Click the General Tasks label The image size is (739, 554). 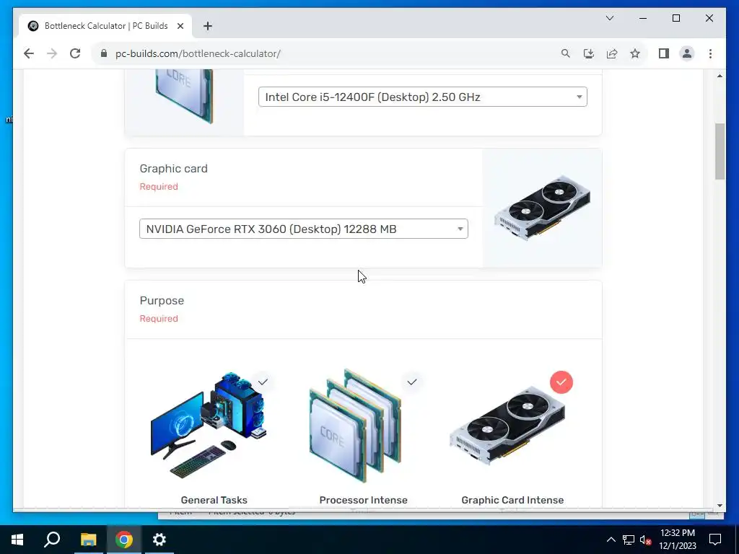214,501
